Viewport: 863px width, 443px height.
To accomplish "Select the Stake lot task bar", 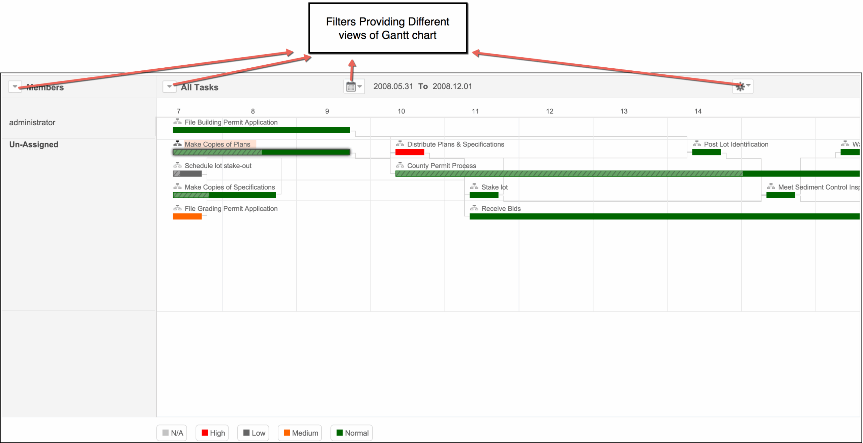I will (x=483, y=195).
